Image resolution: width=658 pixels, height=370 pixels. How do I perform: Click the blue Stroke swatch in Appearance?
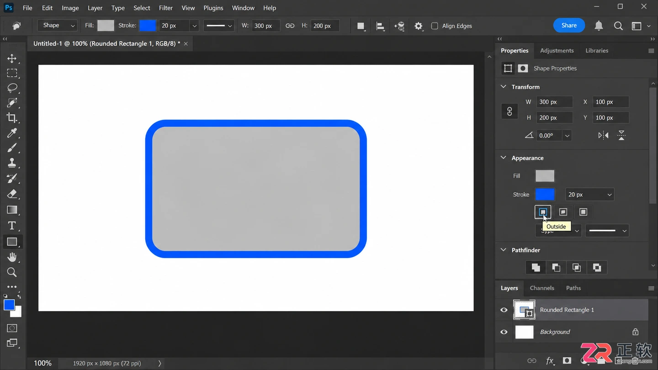(x=545, y=194)
